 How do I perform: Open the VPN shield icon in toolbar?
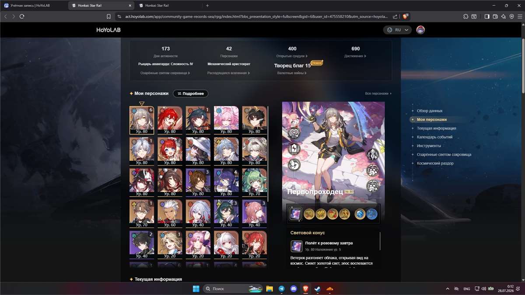(511, 16)
